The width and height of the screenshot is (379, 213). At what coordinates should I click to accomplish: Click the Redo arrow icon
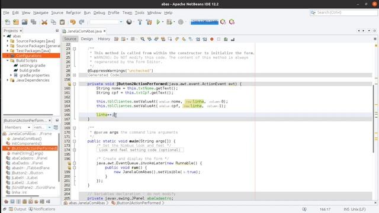[x=82, y=22]
